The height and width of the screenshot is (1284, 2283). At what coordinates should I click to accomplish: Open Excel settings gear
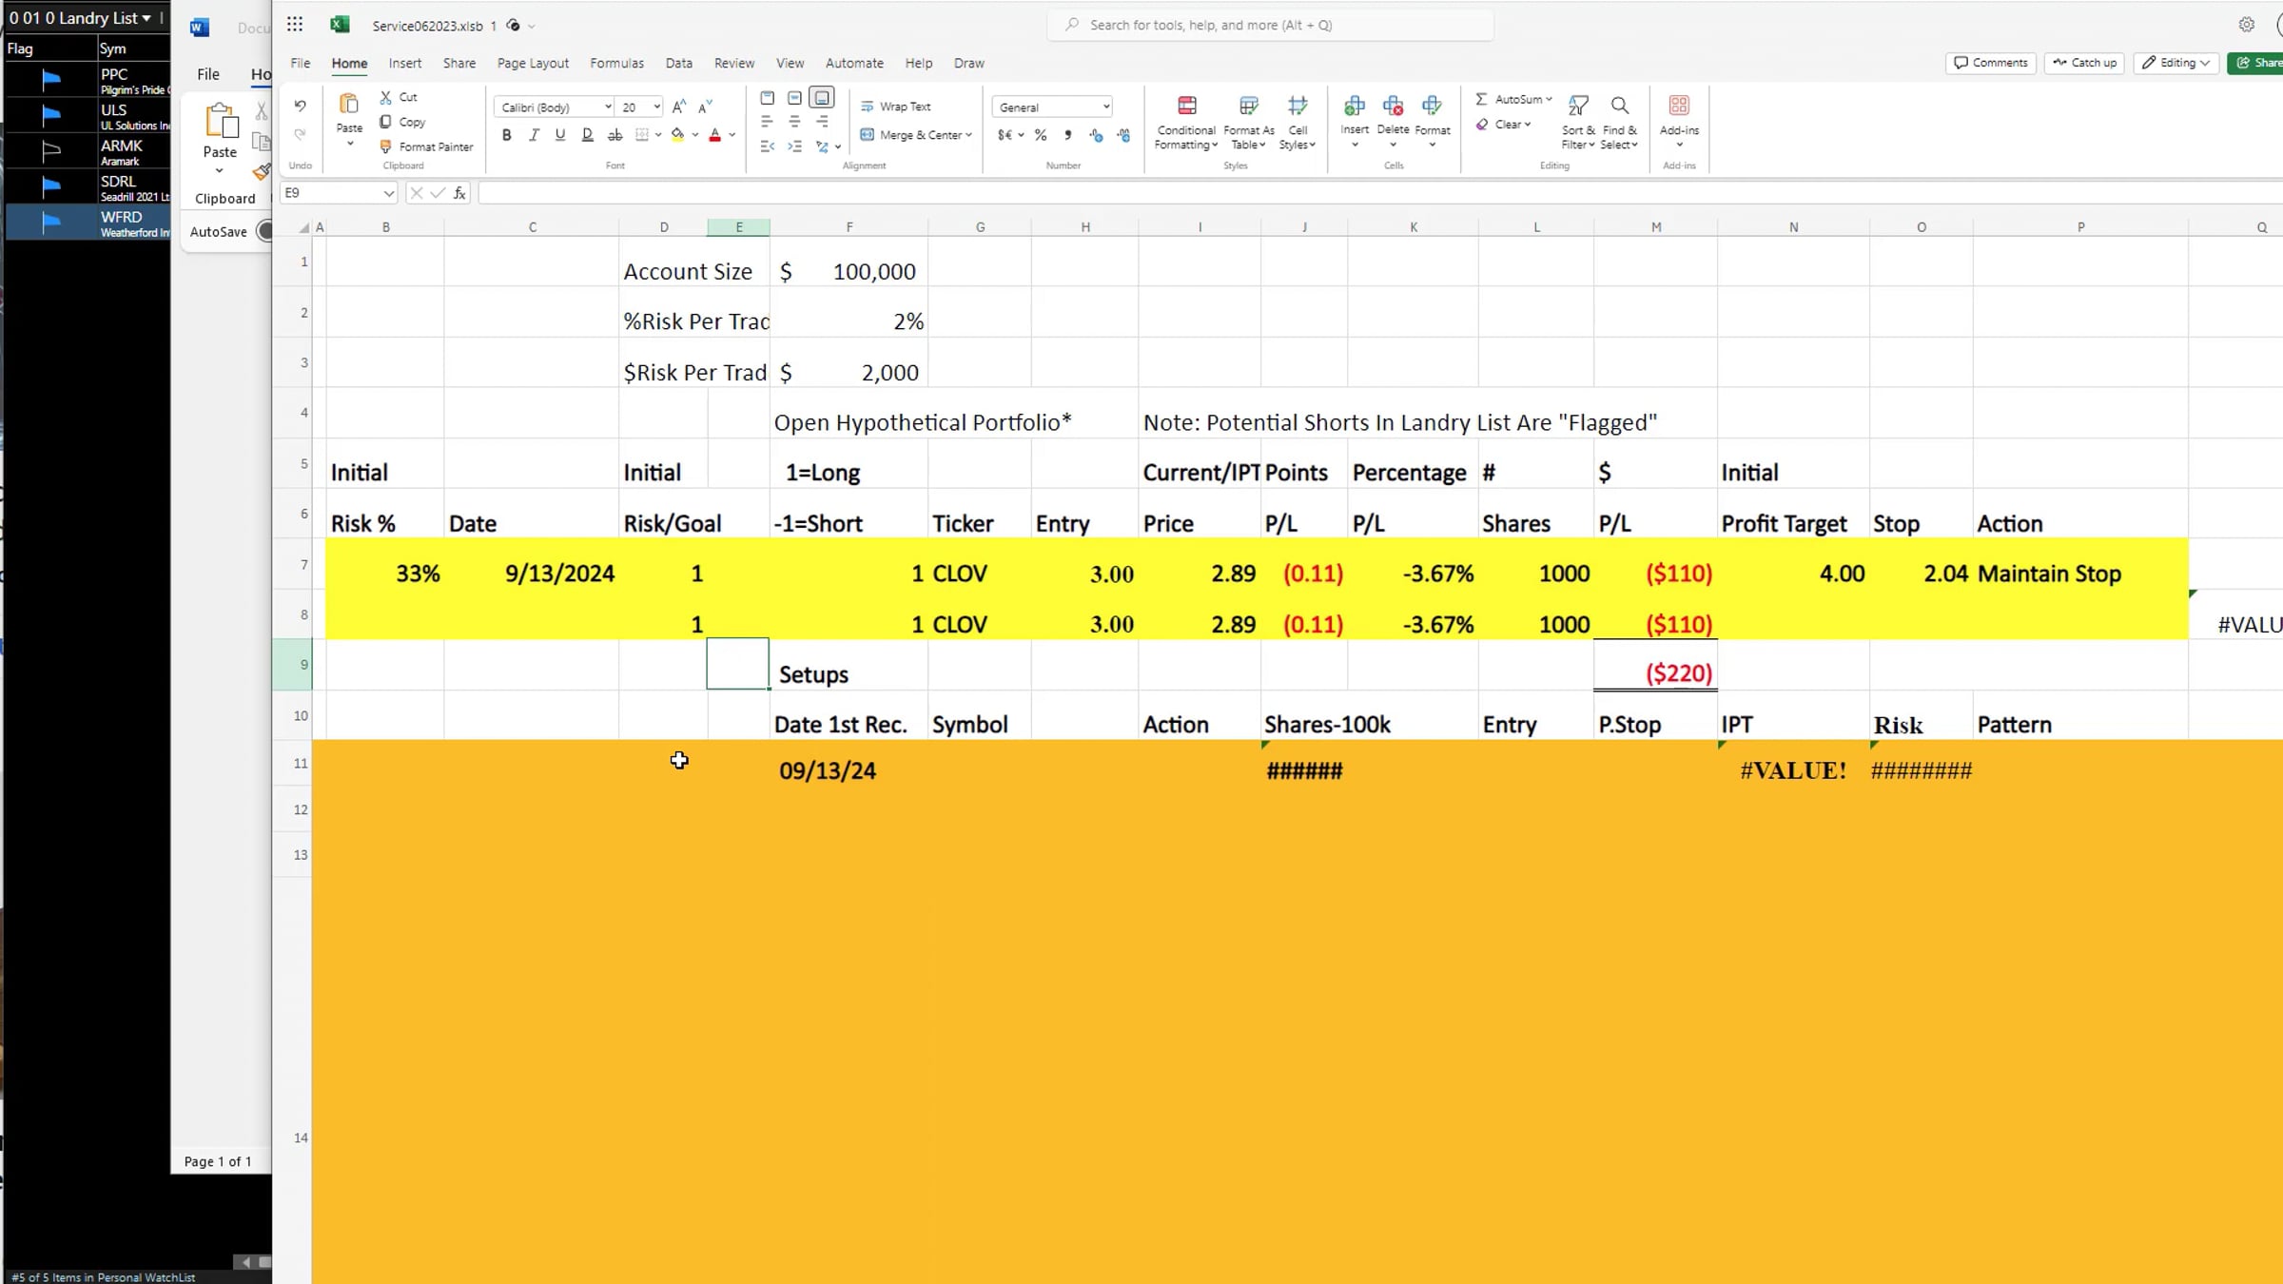[2247, 25]
